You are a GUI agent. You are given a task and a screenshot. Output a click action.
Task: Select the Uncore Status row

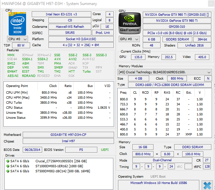pos(58,118)
